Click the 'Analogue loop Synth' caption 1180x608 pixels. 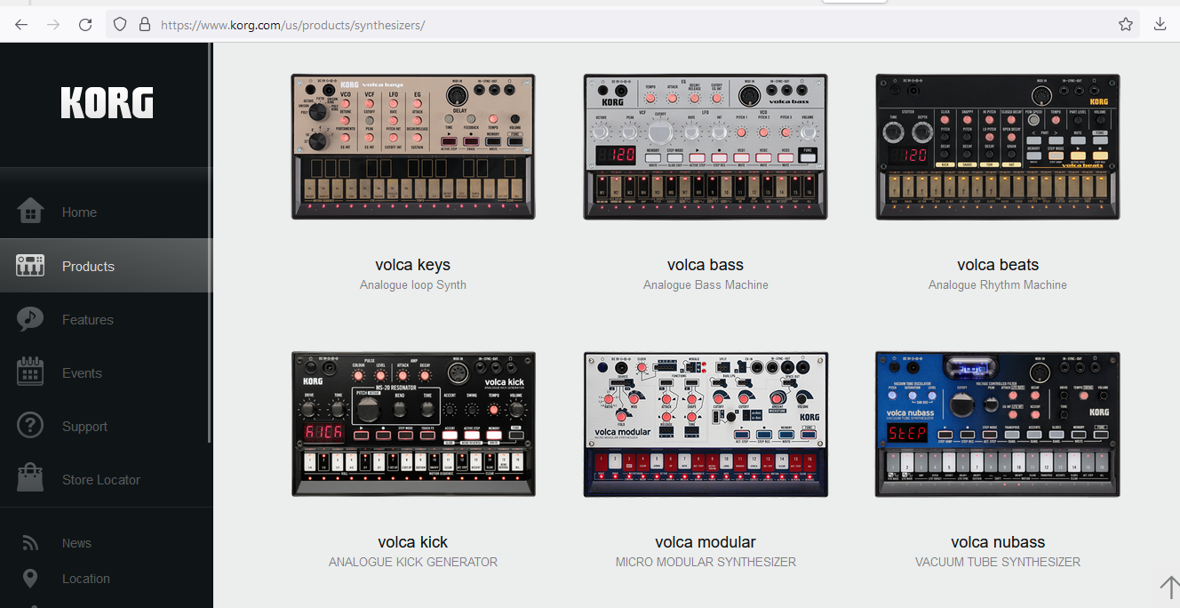413,285
